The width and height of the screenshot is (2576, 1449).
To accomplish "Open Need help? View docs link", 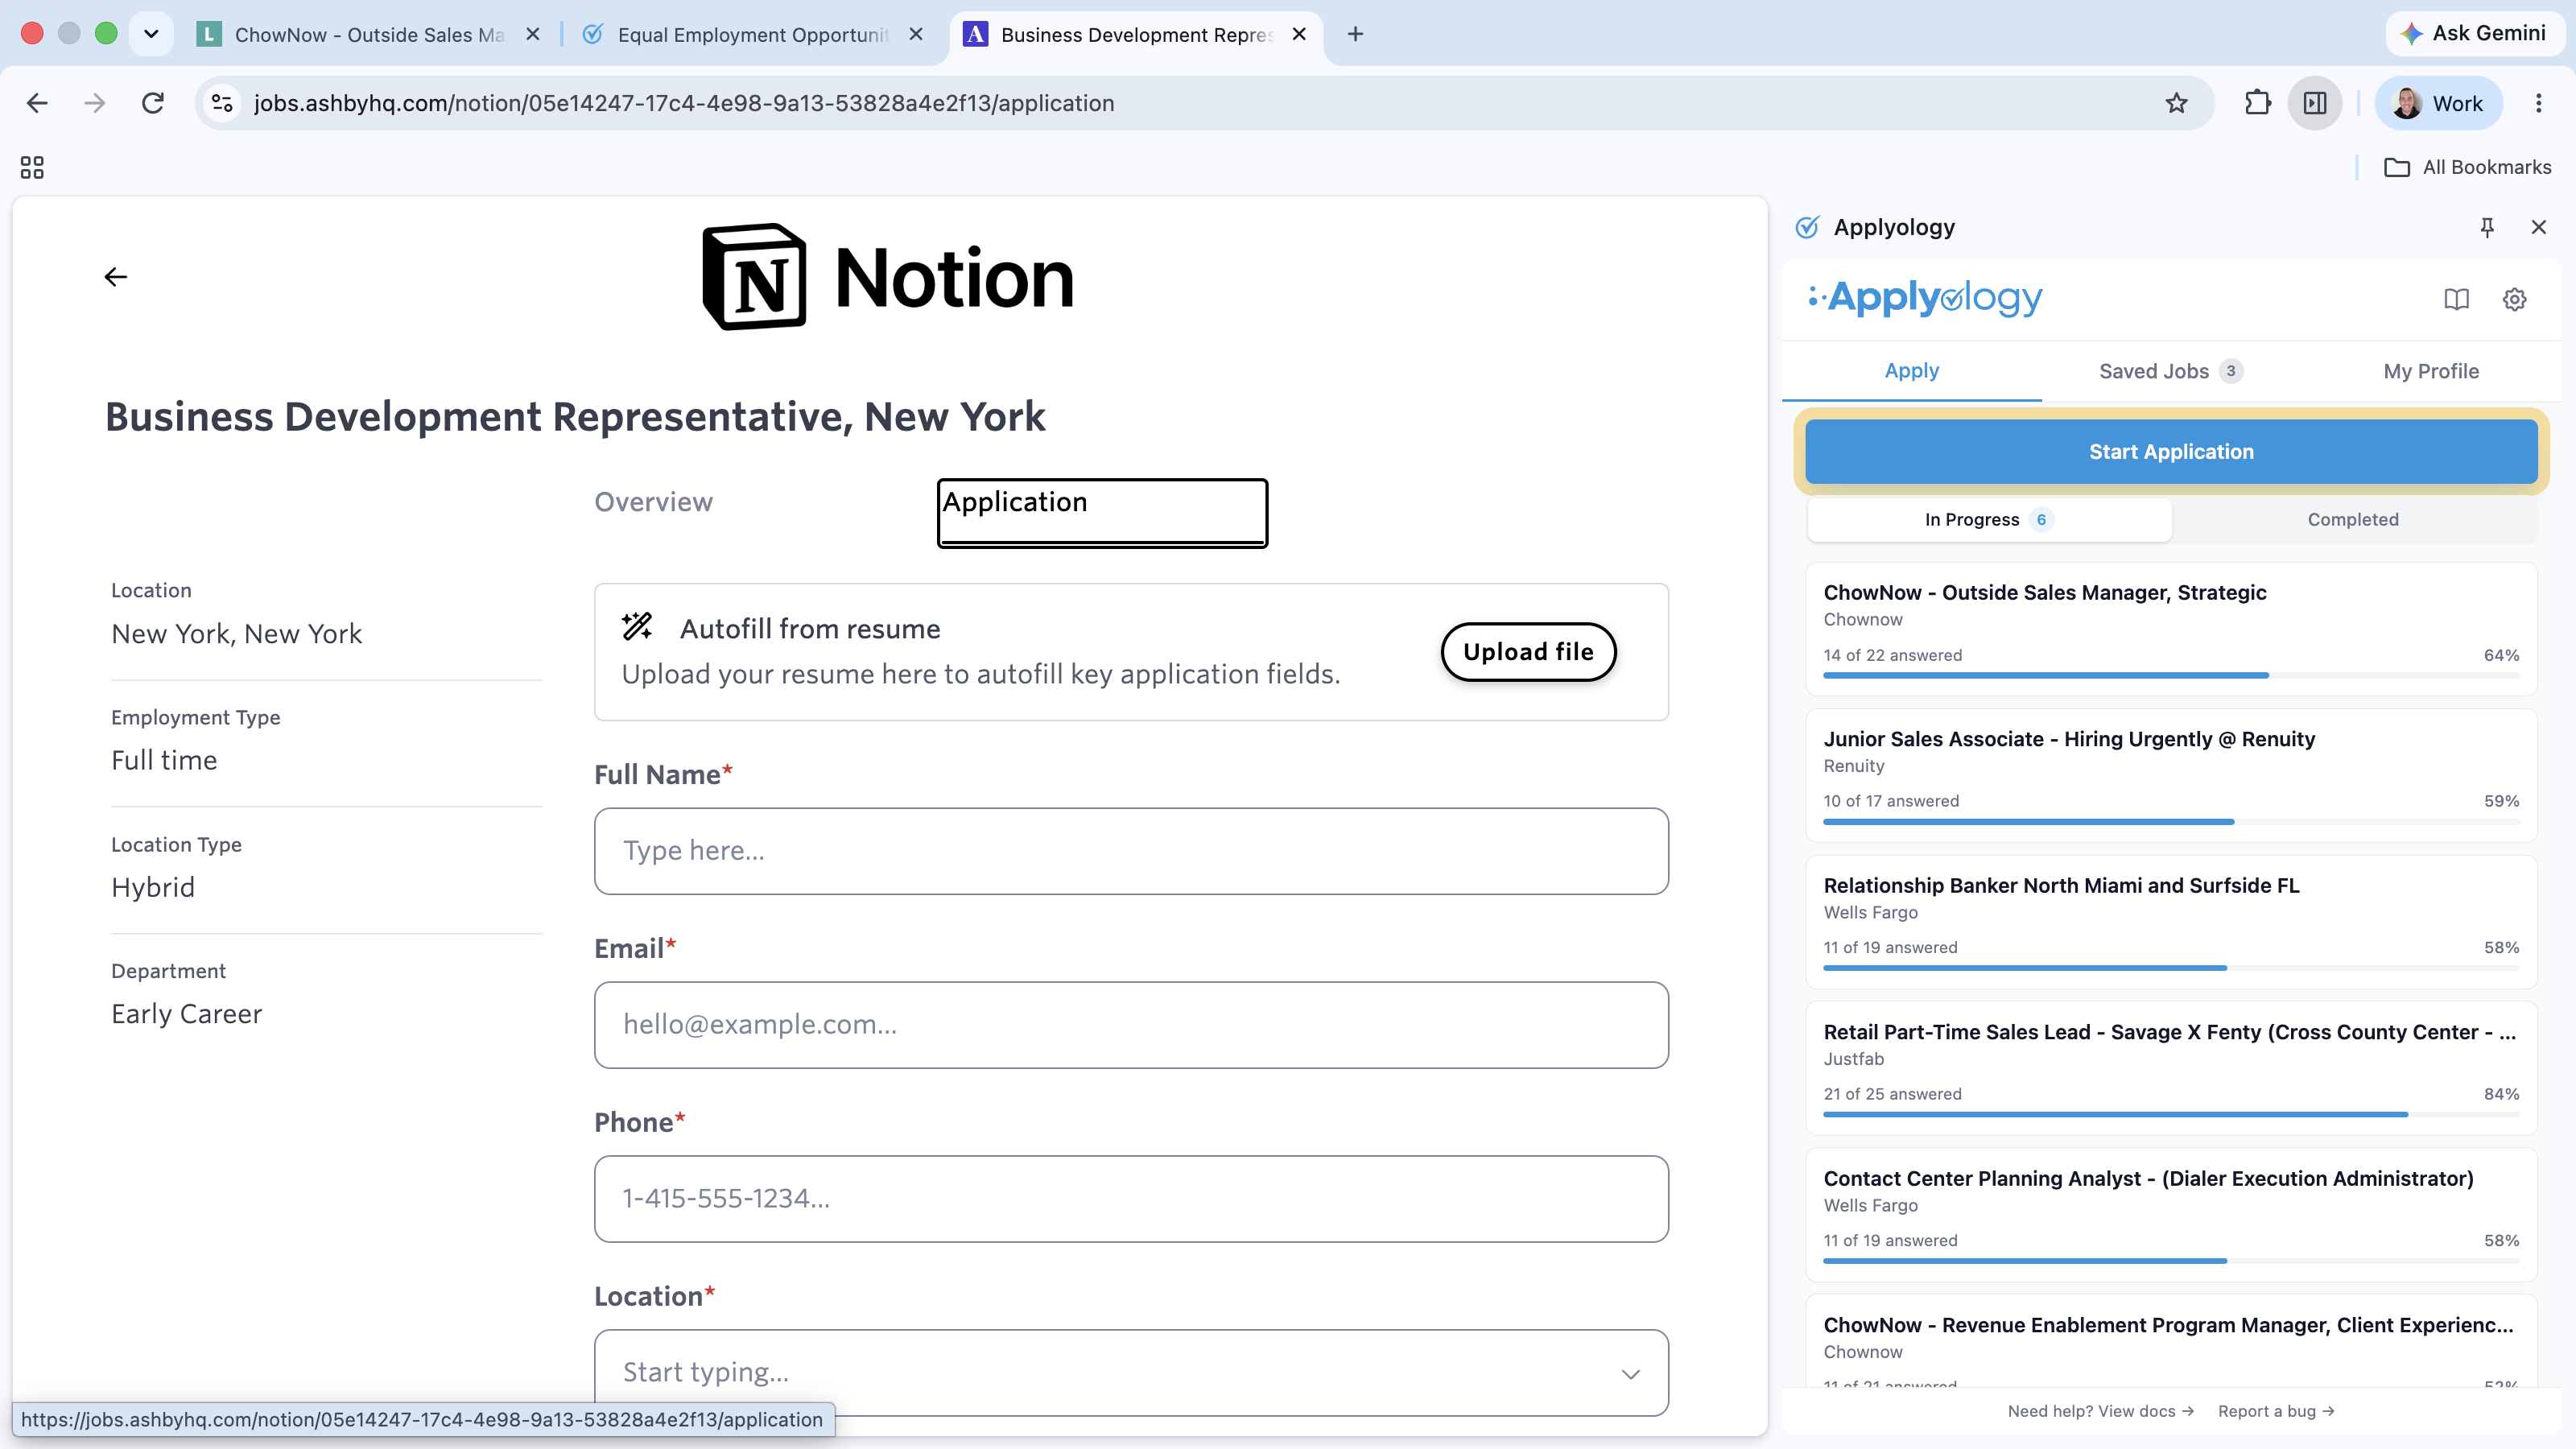I will pos(2100,1411).
